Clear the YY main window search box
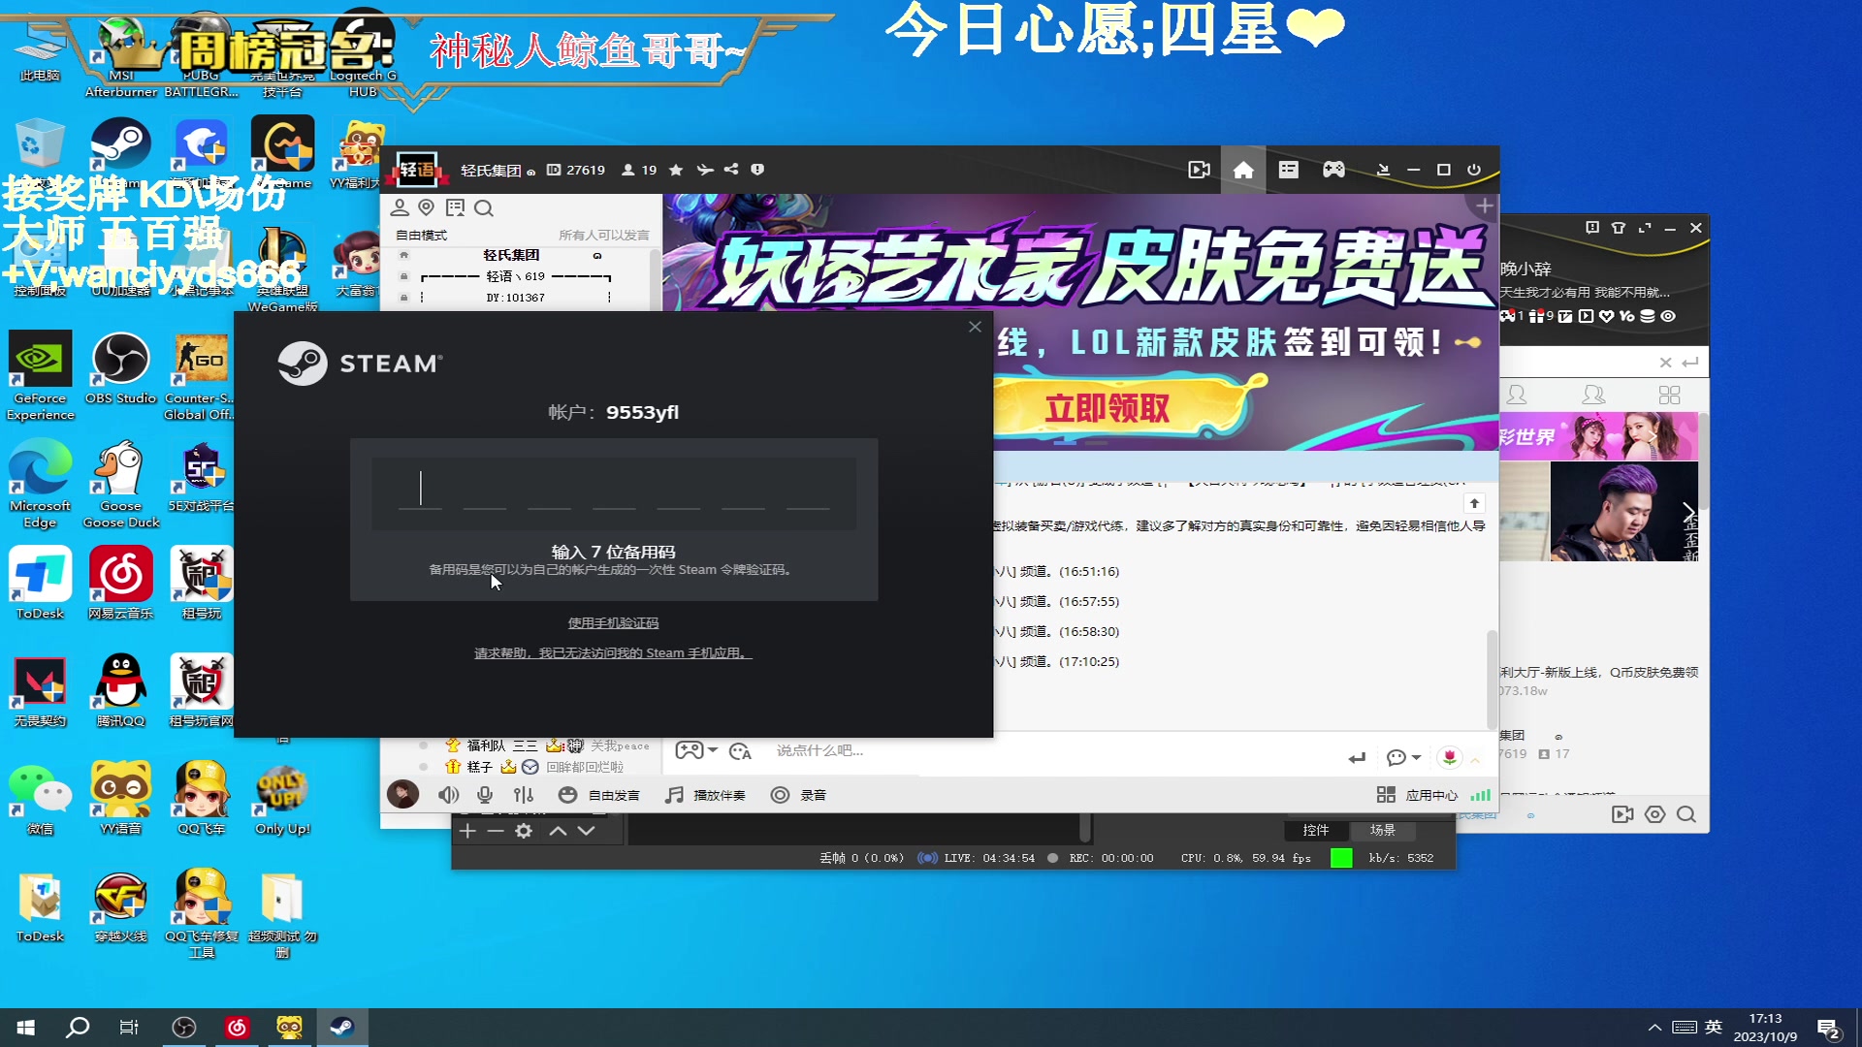The height and width of the screenshot is (1047, 1862). [1665, 363]
